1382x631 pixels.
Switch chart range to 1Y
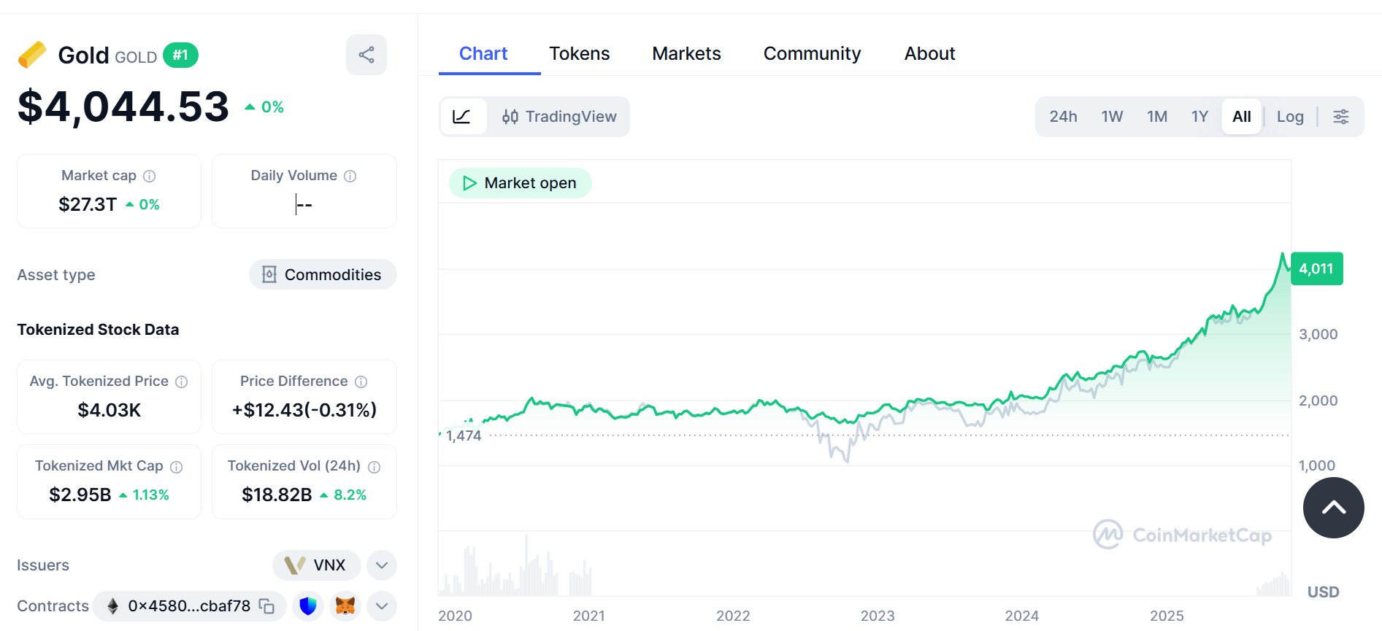click(x=1199, y=117)
